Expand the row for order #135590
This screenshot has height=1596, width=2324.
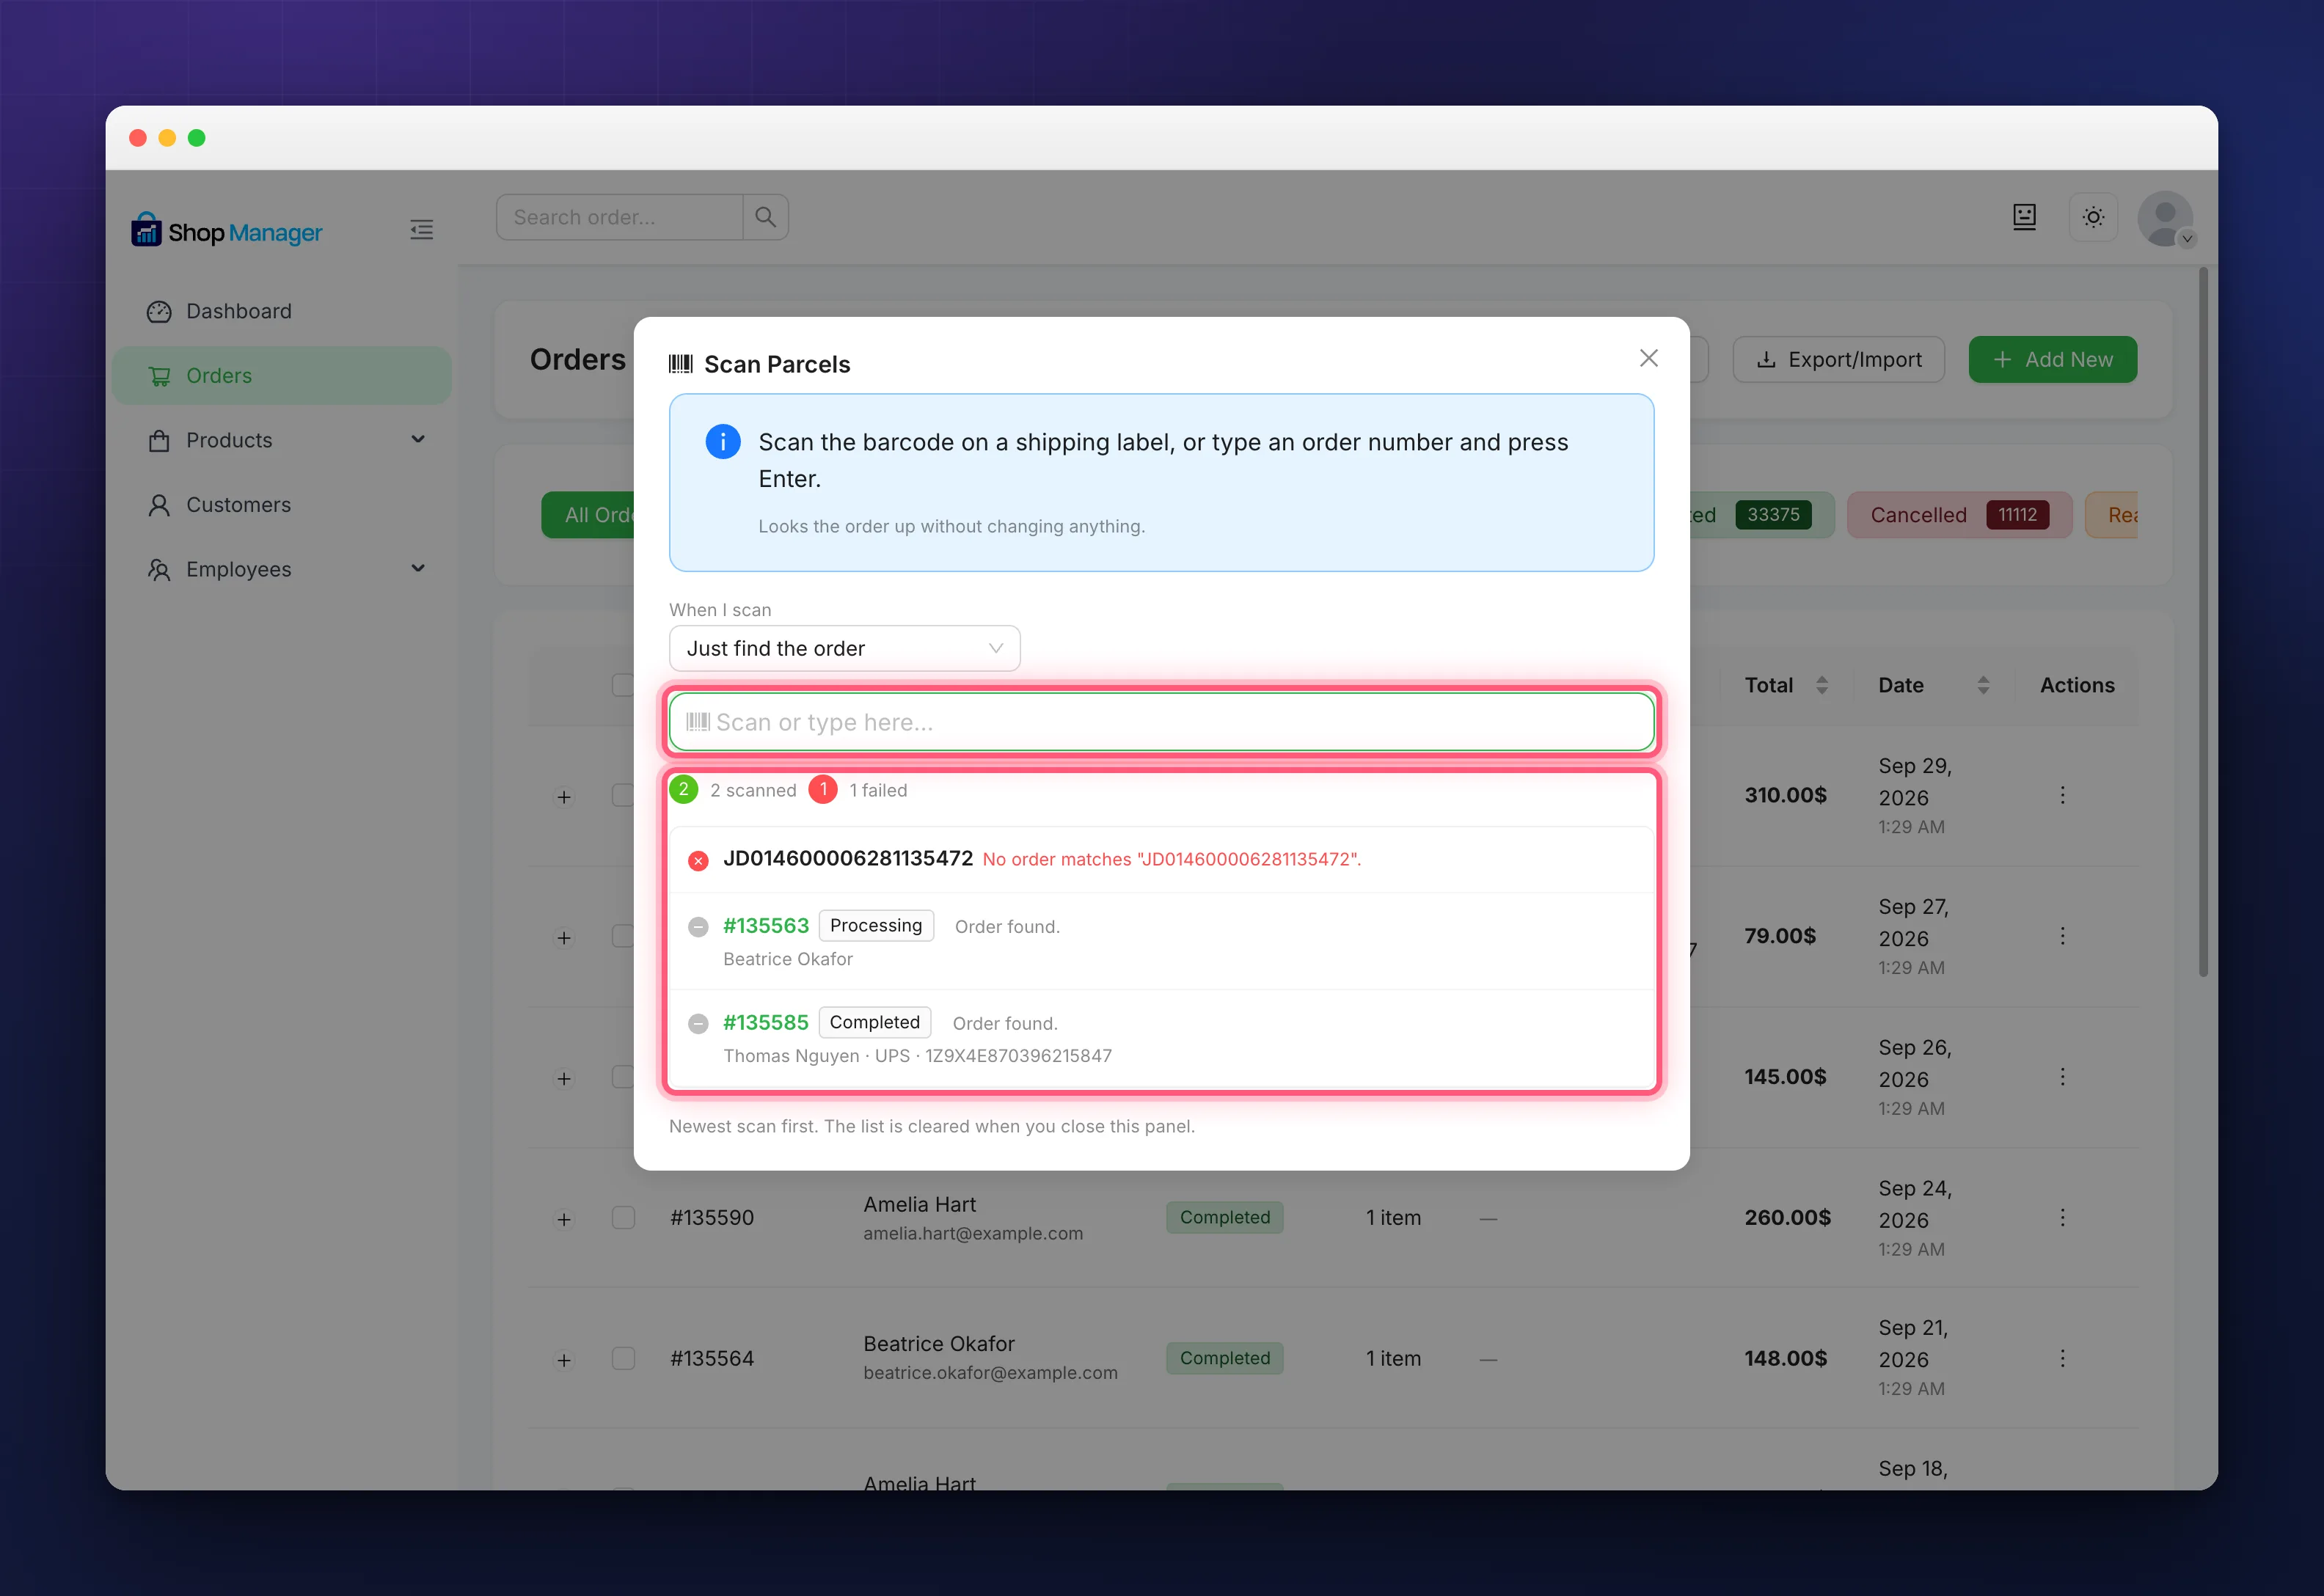pos(564,1219)
